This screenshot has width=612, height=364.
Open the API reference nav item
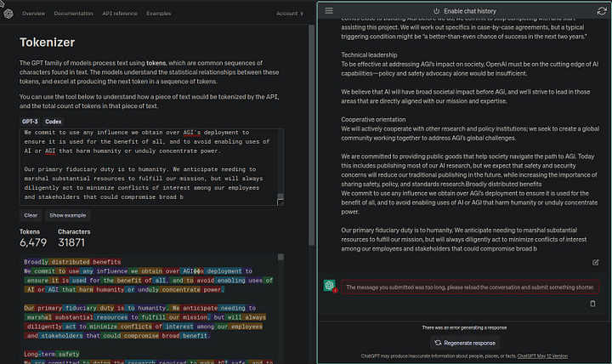click(x=120, y=14)
